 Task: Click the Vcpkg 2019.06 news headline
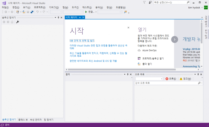191,49
